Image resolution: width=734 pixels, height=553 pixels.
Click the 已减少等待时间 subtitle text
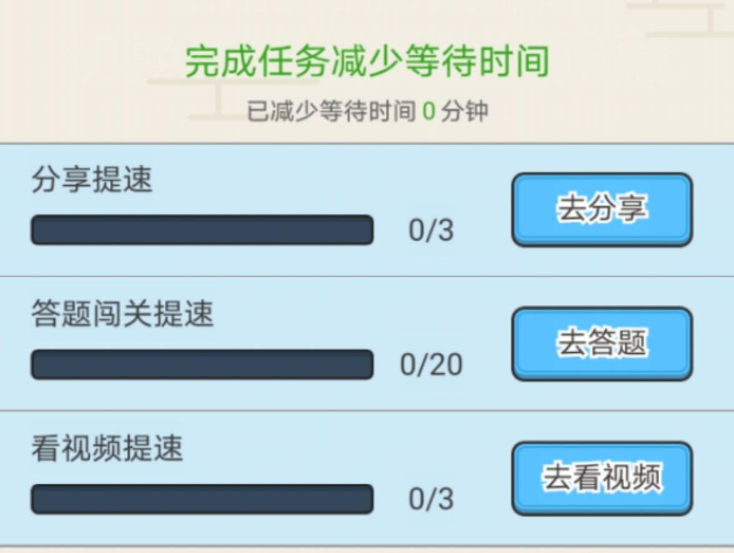(x=331, y=112)
